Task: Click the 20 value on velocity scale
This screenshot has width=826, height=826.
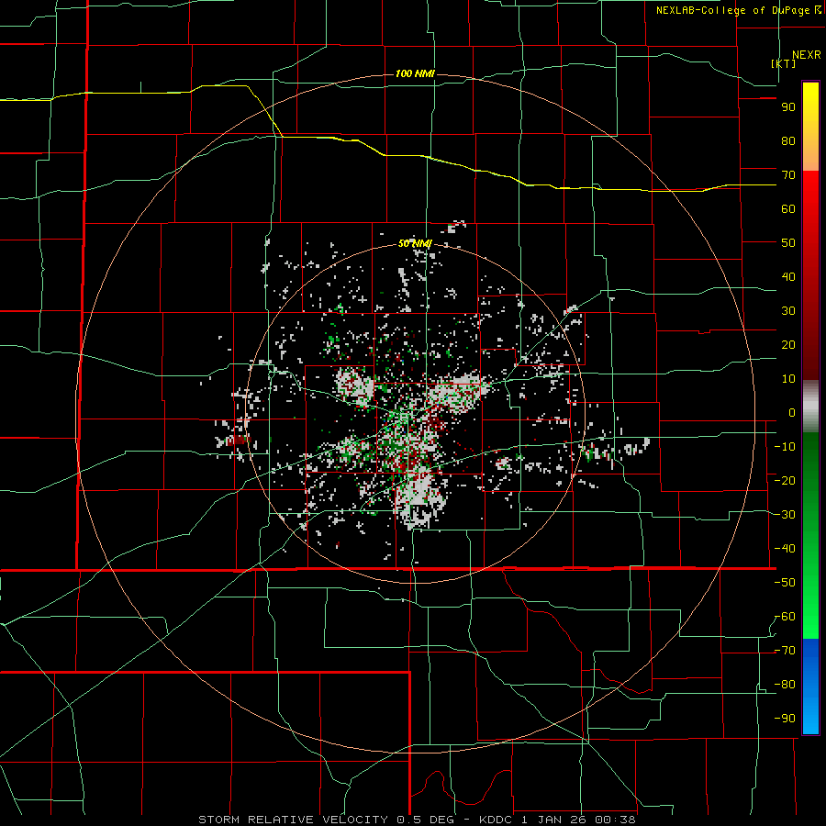Action: pos(788,344)
